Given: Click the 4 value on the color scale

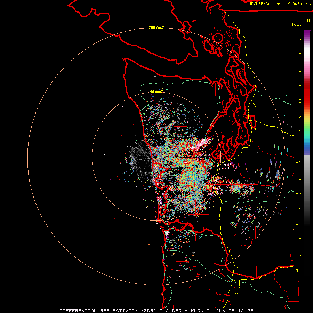Looking at the screenshot, I should tap(300, 86).
